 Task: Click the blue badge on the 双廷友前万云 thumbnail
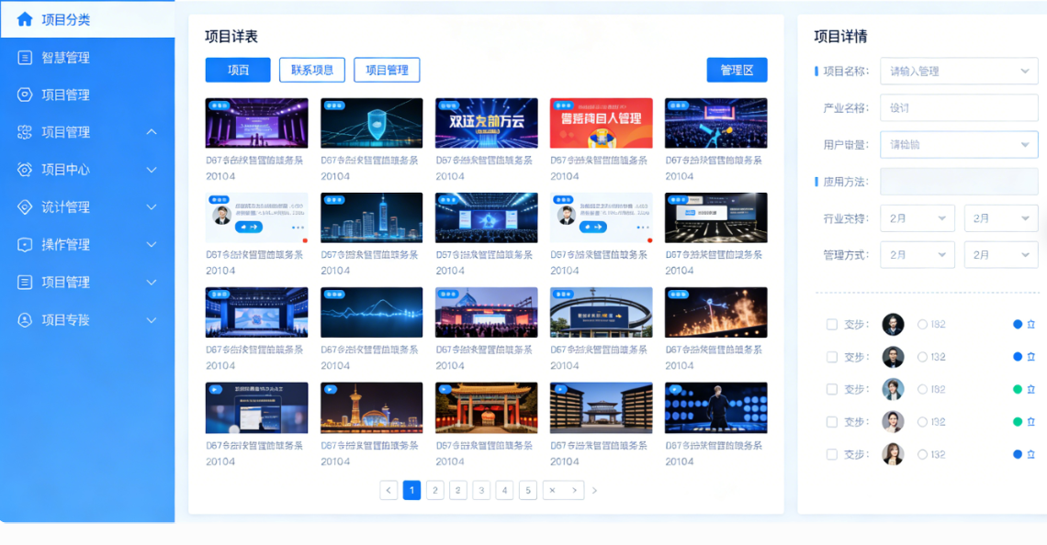pos(449,106)
